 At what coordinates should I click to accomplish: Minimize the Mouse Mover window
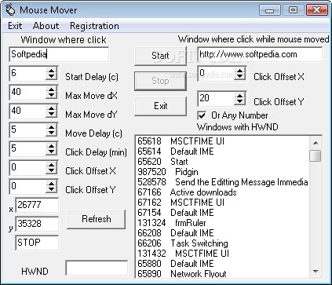point(270,10)
